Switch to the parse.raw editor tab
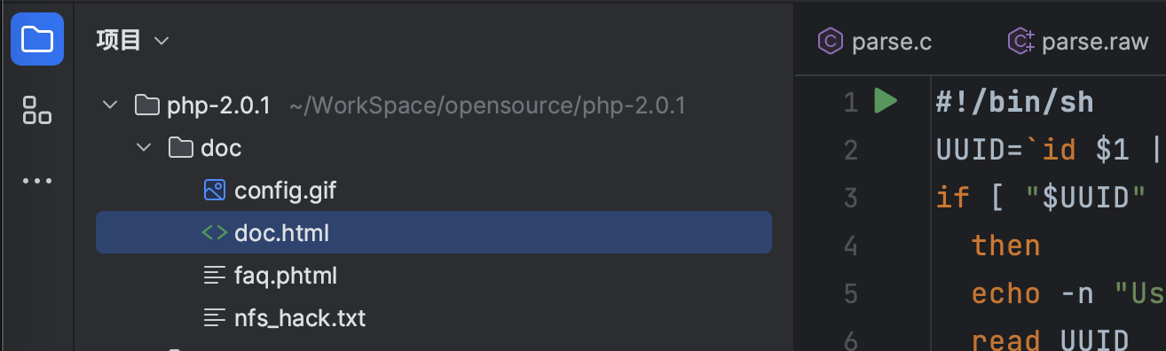Viewport: 1166px width, 351px height. coord(1077,41)
